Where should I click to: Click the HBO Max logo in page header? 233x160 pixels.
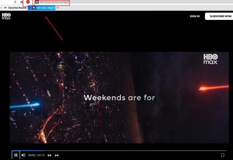tap(6, 16)
